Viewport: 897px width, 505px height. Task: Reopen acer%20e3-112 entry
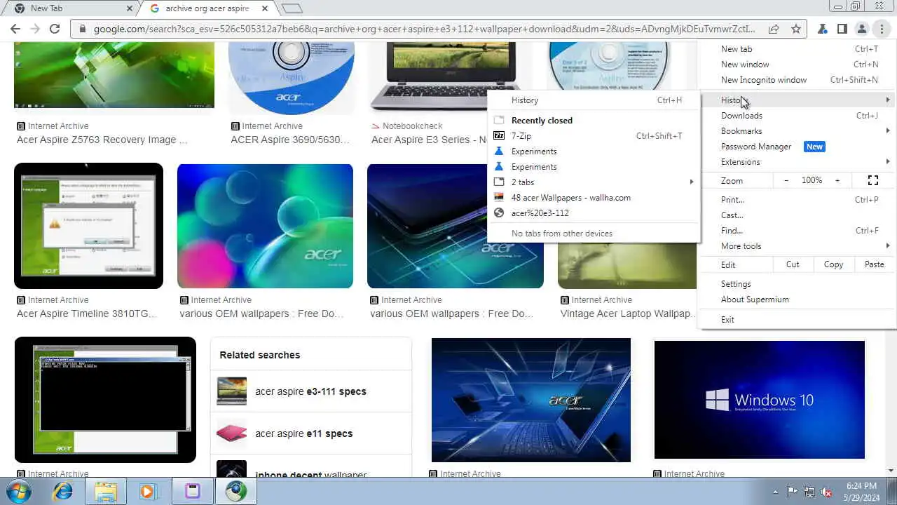click(594, 213)
